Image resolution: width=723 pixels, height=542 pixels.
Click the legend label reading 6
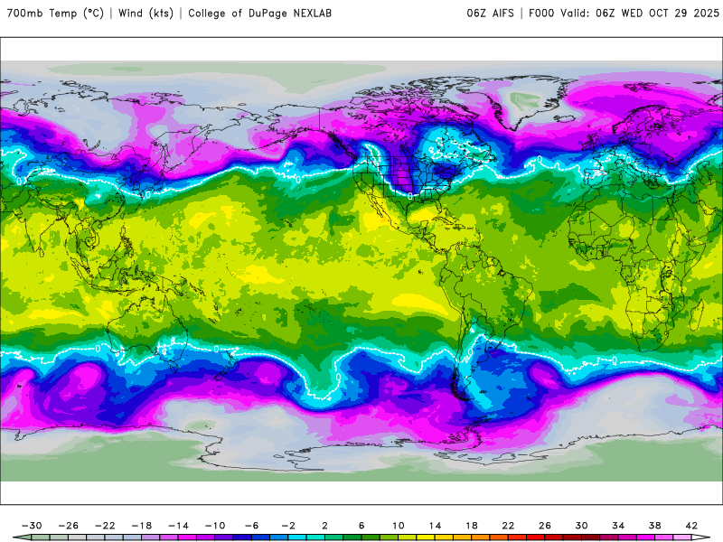pyautogui.click(x=361, y=526)
